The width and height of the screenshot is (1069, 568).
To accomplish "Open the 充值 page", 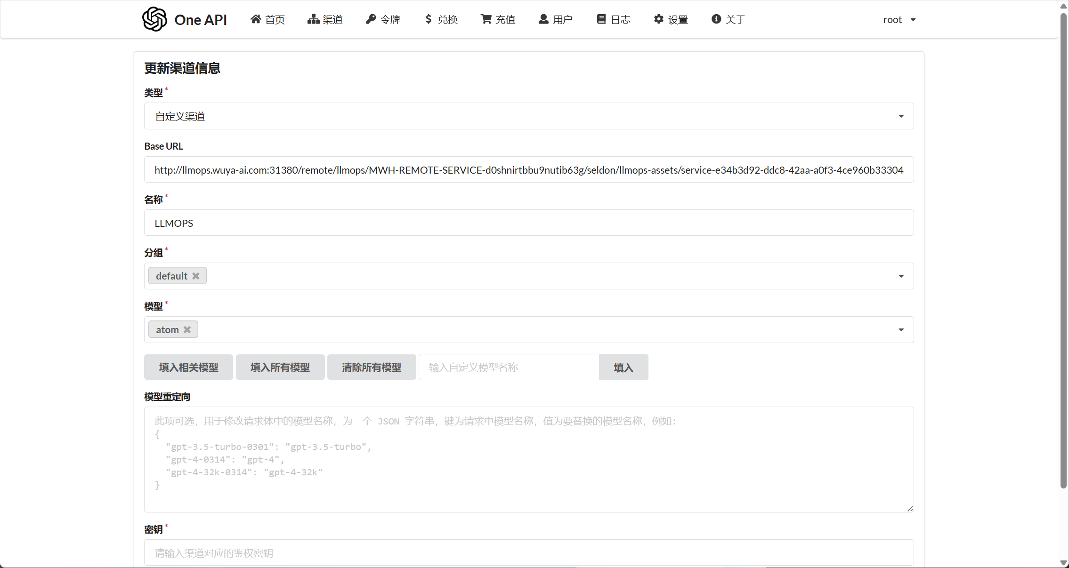I will (498, 19).
